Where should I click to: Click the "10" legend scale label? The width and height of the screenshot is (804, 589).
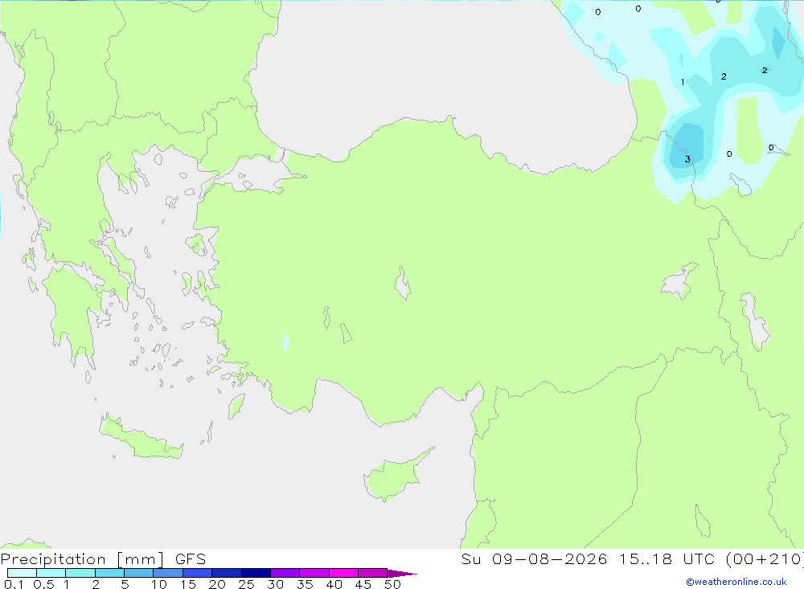coord(158,584)
